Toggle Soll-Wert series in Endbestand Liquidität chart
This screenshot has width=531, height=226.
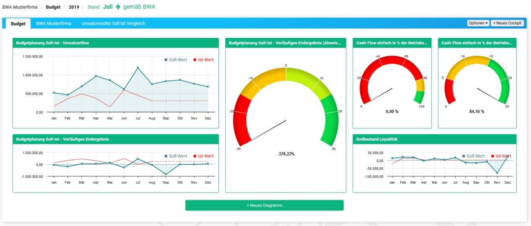click(x=474, y=155)
